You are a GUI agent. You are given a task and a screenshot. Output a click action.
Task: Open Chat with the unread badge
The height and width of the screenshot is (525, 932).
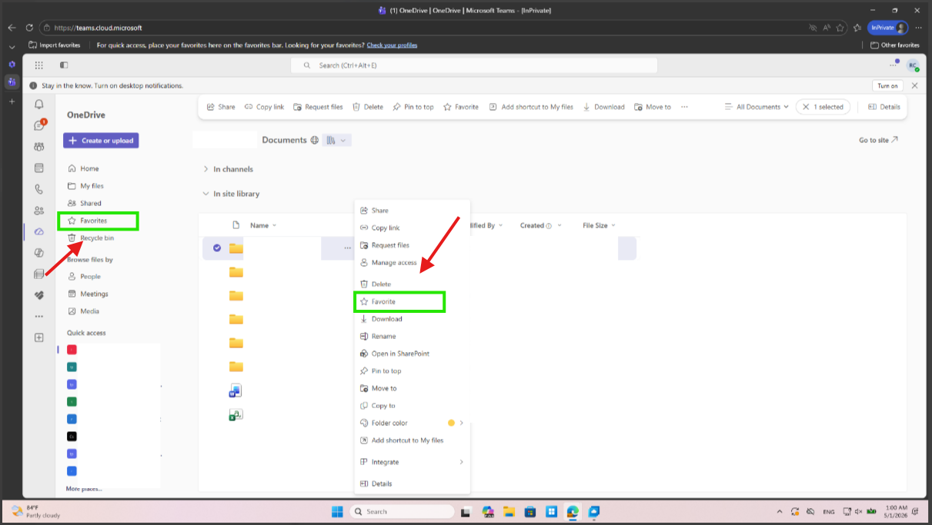pyautogui.click(x=39, y=125)
